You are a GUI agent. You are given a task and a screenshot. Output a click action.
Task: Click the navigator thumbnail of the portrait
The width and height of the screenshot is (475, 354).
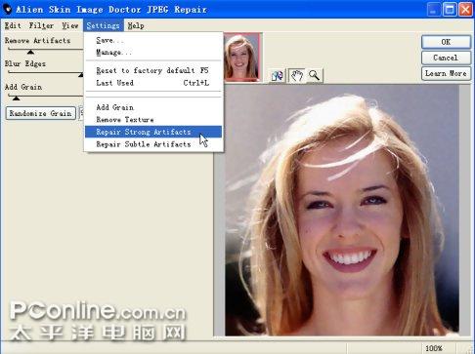click(241, 57)
